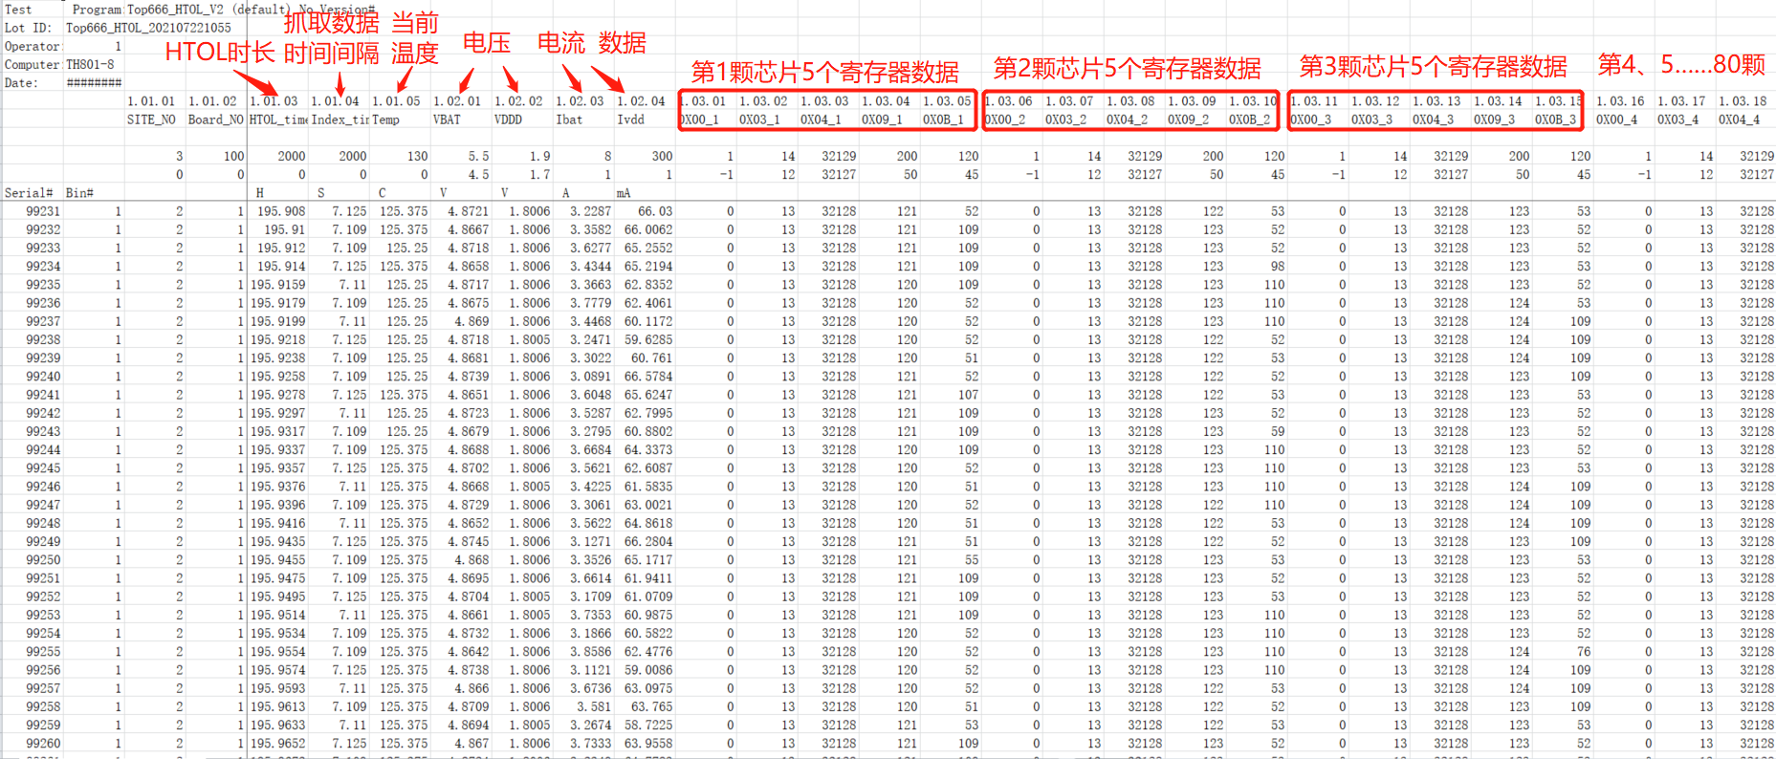Click the Date value showing ########
Screen dimensions: 1776x759
pos(94,82)
